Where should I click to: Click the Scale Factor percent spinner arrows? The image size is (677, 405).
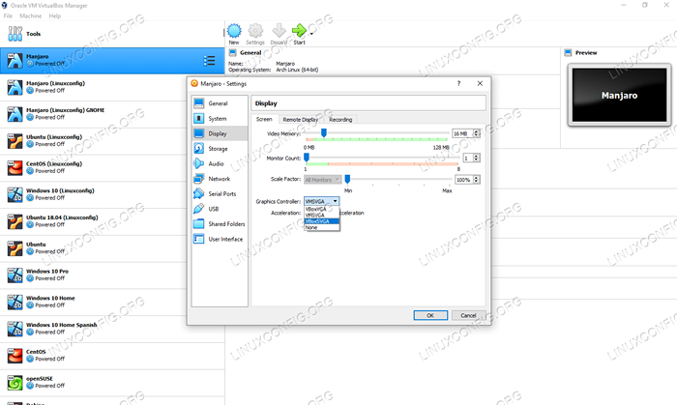click(477, 180)
